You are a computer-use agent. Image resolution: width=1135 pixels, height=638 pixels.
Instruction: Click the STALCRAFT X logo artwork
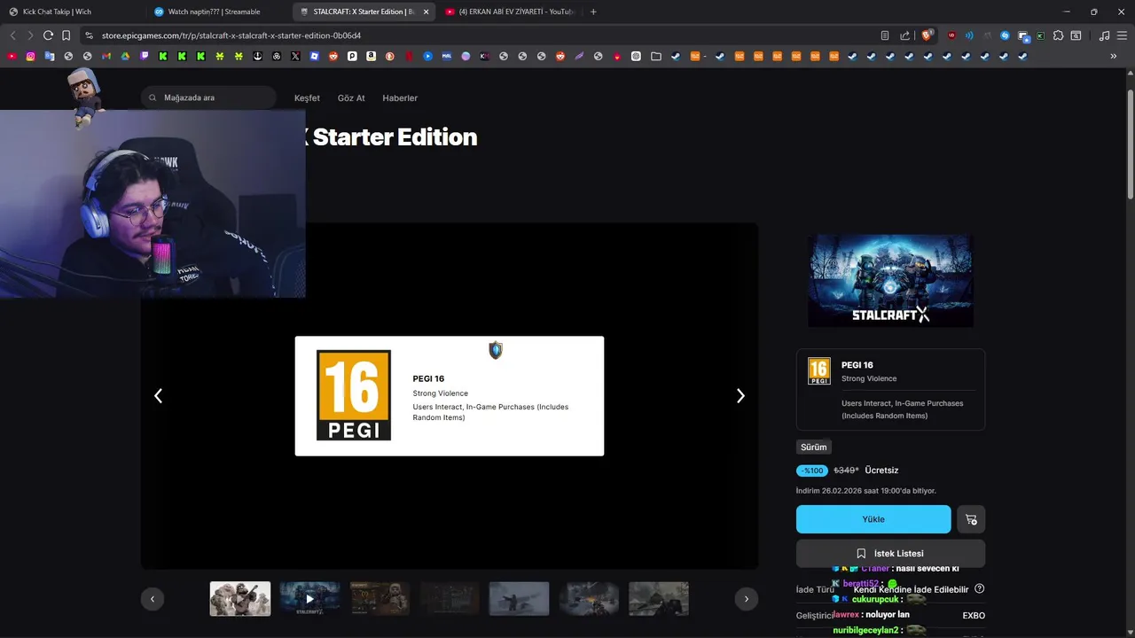pyautogui.click(x=890, y=280)
